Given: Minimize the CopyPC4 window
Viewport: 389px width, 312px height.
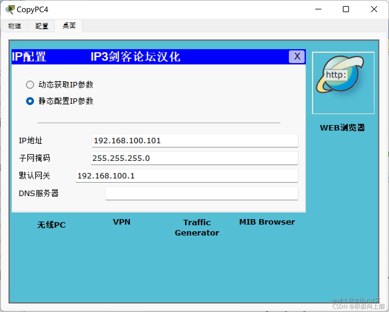Looking at the screenshot, I should [318, 9].
